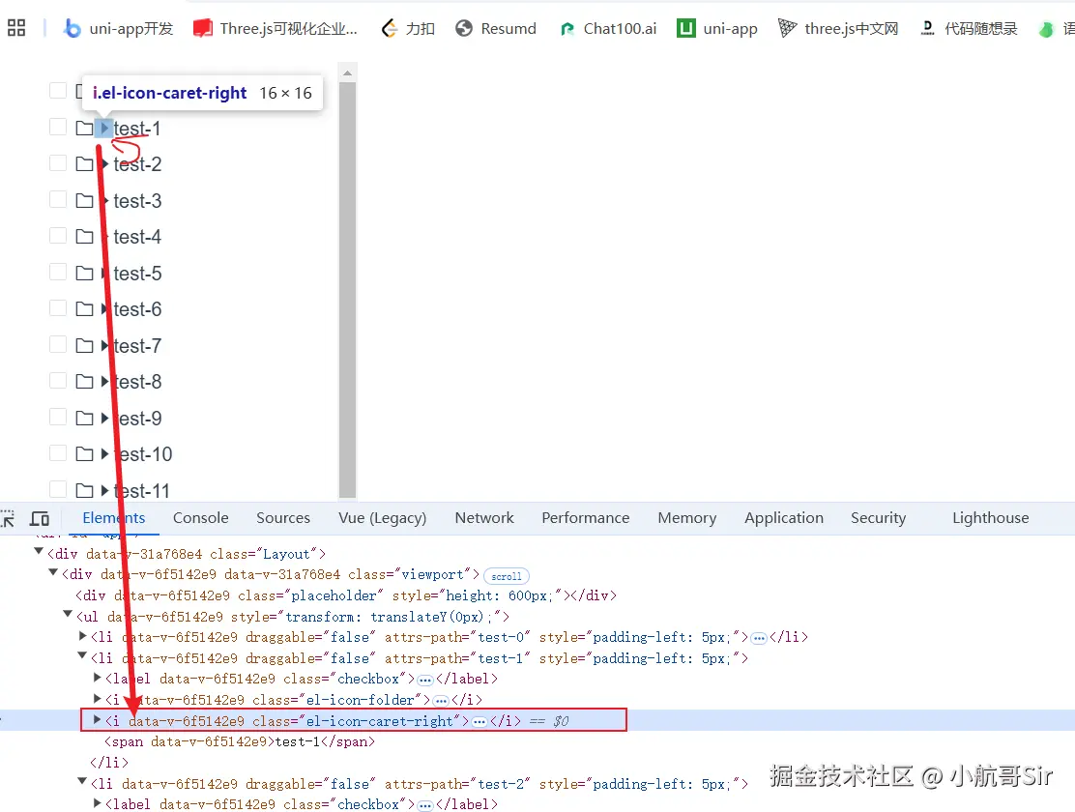This screenshot has height=812, width=1075.
Task: Expand the test-9 caret arrow
Action: 105,418
